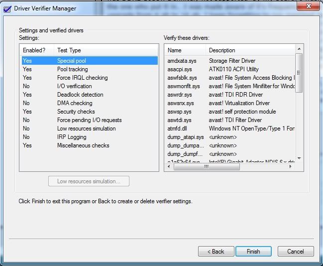Select the IRP Logging row

pos(90,136)
